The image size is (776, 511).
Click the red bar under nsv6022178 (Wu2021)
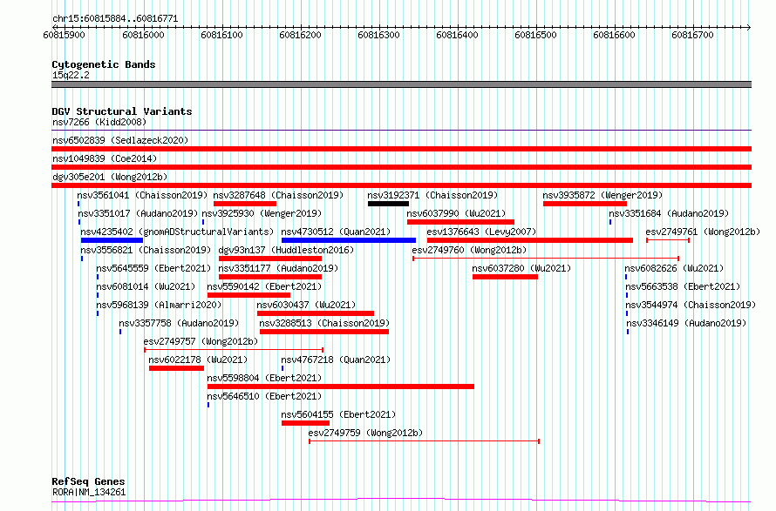click(177, 368)
